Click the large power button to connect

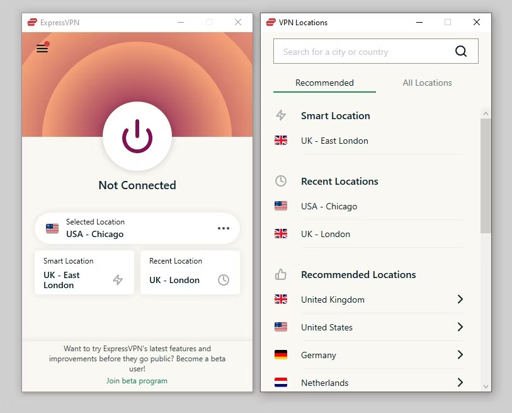click(137, 137)
